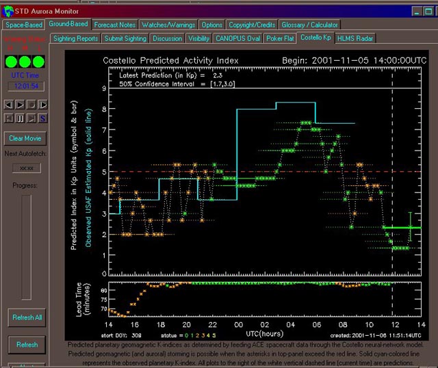
Task: Show the HLMS Radar sub-tab
Action: pos(355,39)
